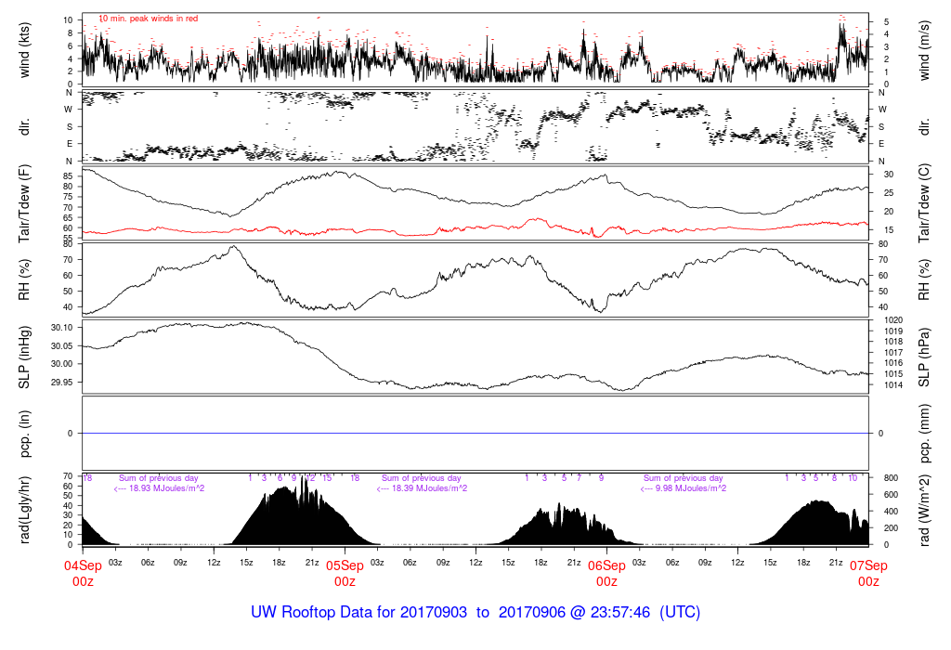
Task: Click the '85' Fahrenheit tick label
Action: (x=68, y=175)
